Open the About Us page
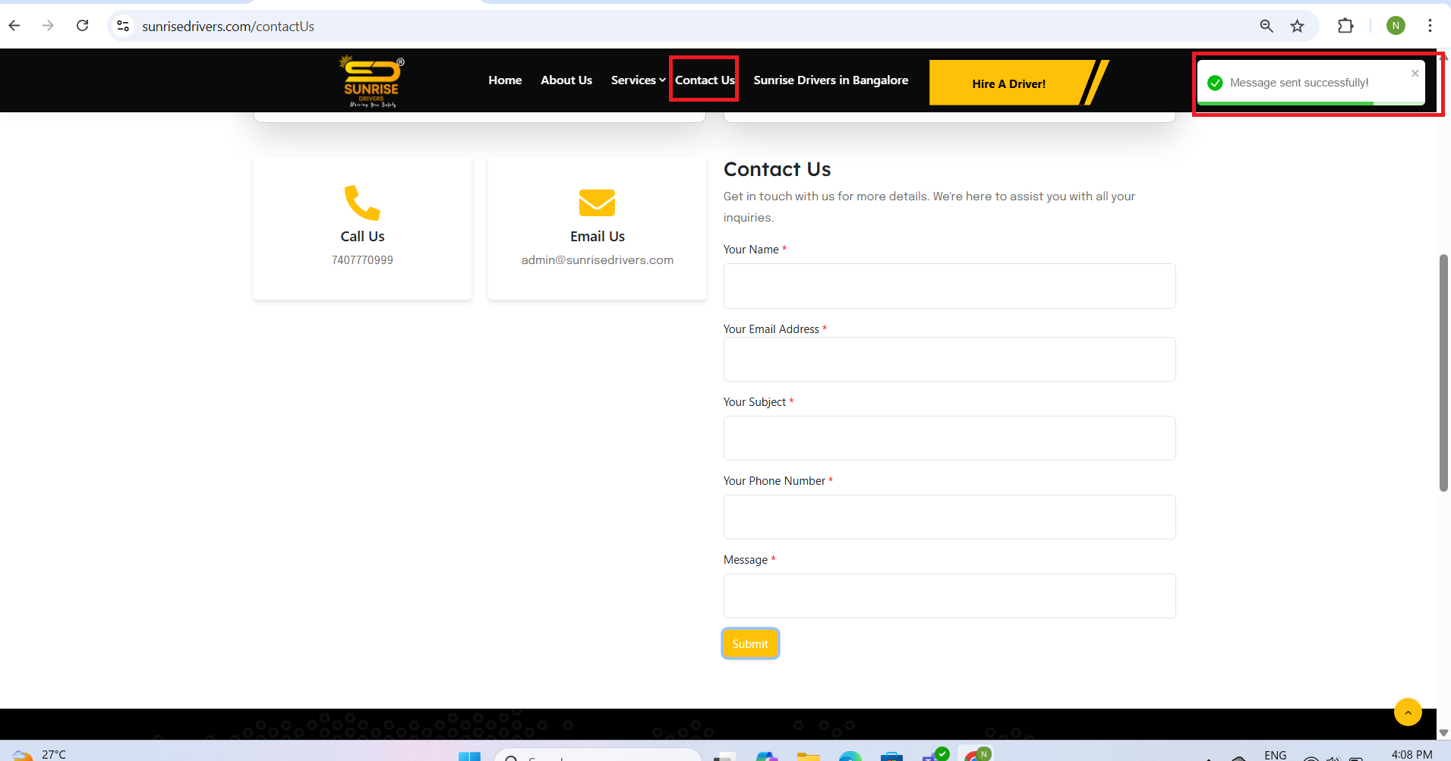The width and height of the screenshot is (1451, 761). 566,80
